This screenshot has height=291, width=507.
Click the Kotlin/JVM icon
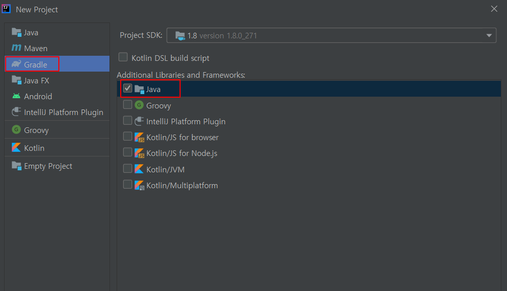(139, 169)
